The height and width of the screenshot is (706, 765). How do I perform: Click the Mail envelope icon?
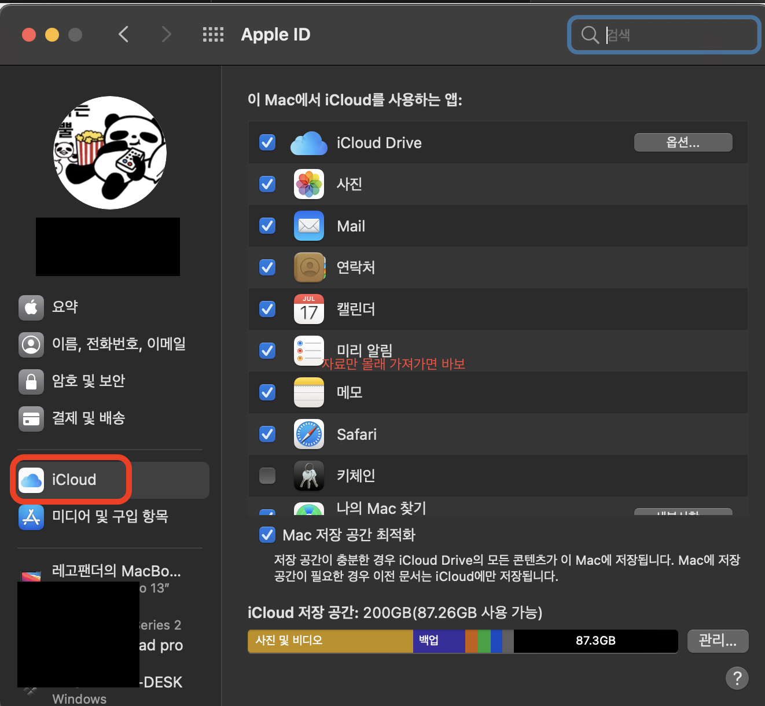click(309, 226)
